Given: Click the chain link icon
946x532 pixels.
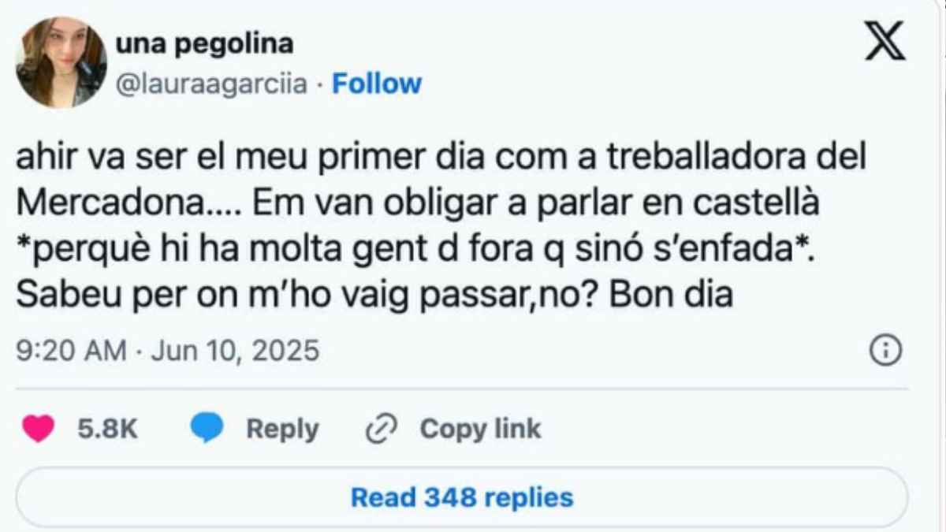Looking at the screenshot, I should 382,429.
